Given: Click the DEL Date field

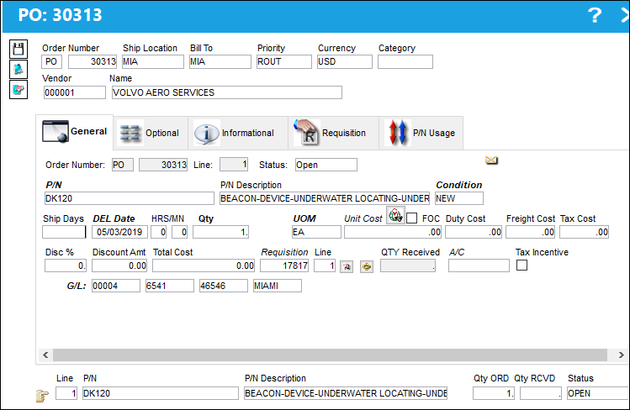Looking at the screenshot, I should 119,232.
